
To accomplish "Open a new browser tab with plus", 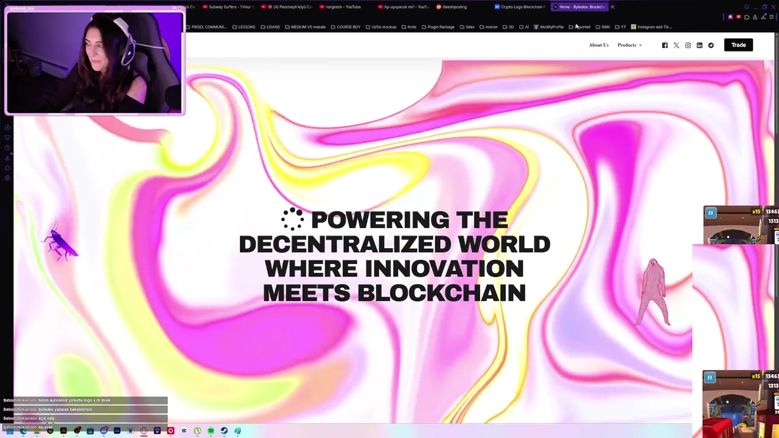I will click(x=612, y=7).
